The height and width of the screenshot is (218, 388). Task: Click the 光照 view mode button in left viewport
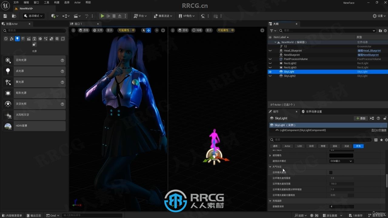coord(98,30)
